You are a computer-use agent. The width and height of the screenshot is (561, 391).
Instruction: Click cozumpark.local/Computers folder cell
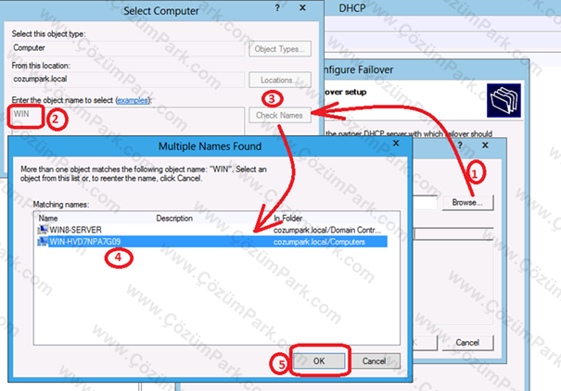pos(319,242)
